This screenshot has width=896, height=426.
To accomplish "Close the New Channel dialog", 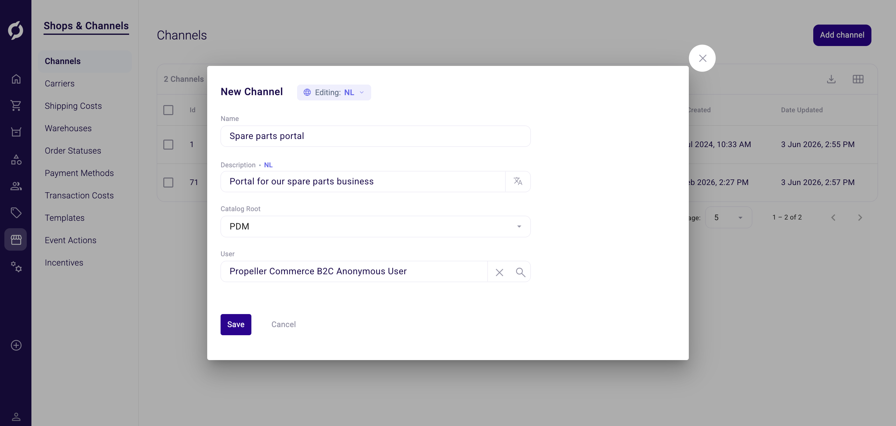I will click(x=702, y=58).
